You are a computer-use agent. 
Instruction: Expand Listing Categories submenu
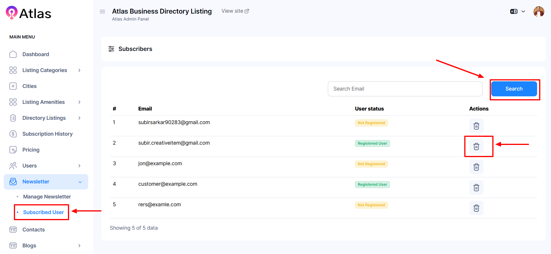tap(45, 70)
